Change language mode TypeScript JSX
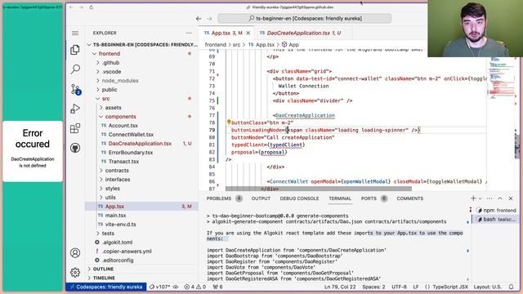Screen dimensions: 523x294 (450, 287)
